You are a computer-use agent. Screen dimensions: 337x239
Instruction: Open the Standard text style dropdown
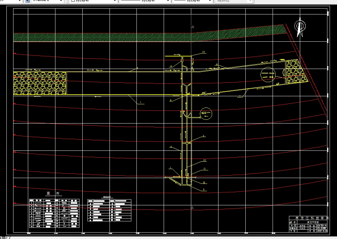(61, 1)
